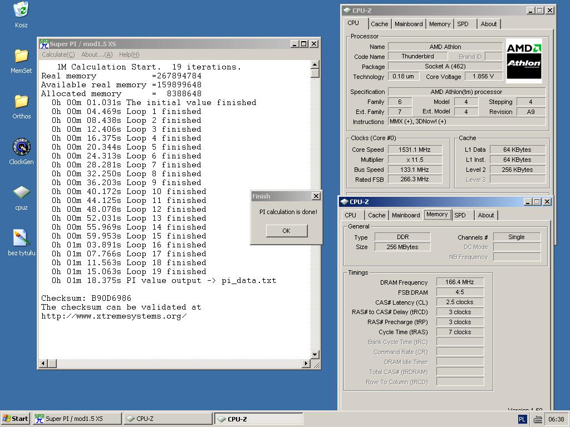570x427 pixels.
Task: Click the Package field Socket A (462)
Action: click(445, 67)
